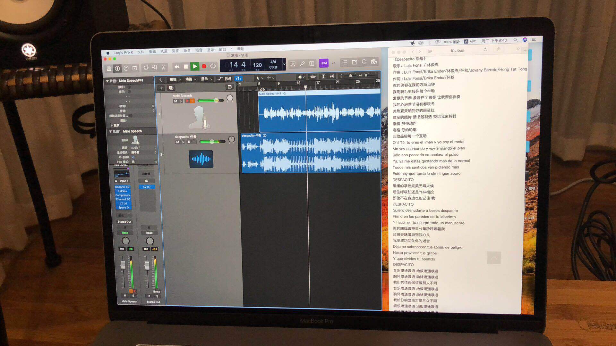Click the Waveform Zoom button
Image resolution: width=616 pixels, height=346 pixels.
[x=313, y=77]
